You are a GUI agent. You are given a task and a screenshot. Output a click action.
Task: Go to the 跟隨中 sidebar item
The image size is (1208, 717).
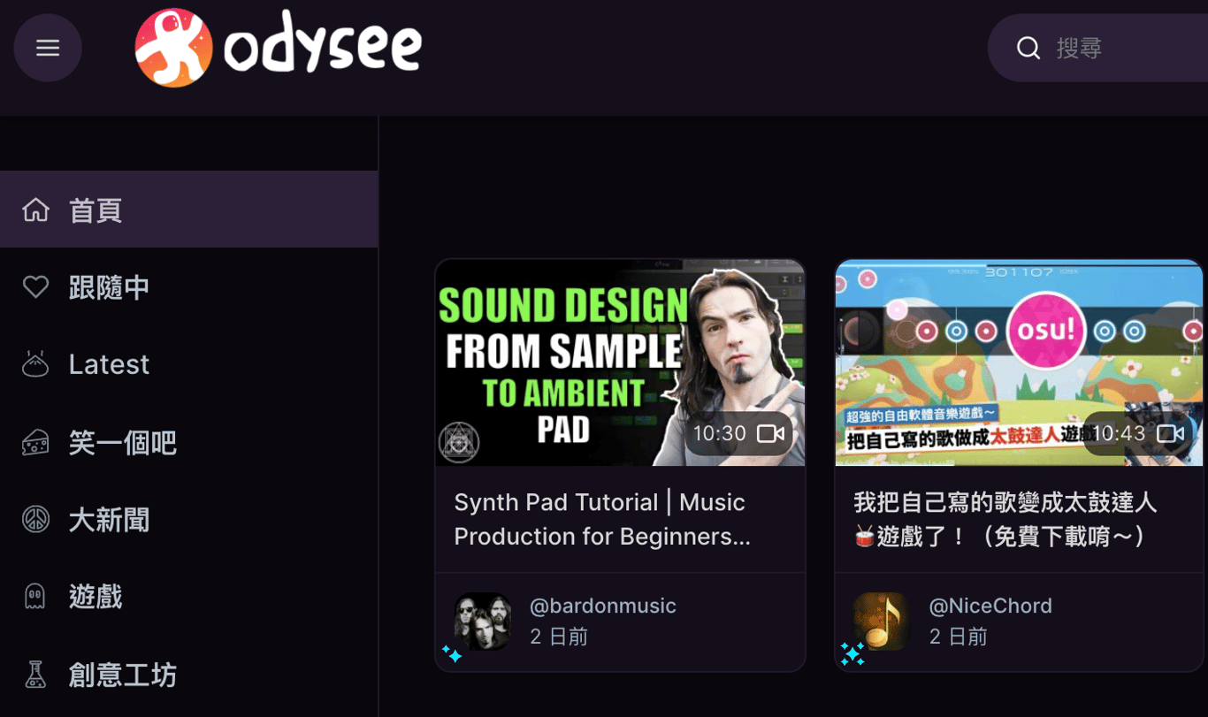[189, 287]
